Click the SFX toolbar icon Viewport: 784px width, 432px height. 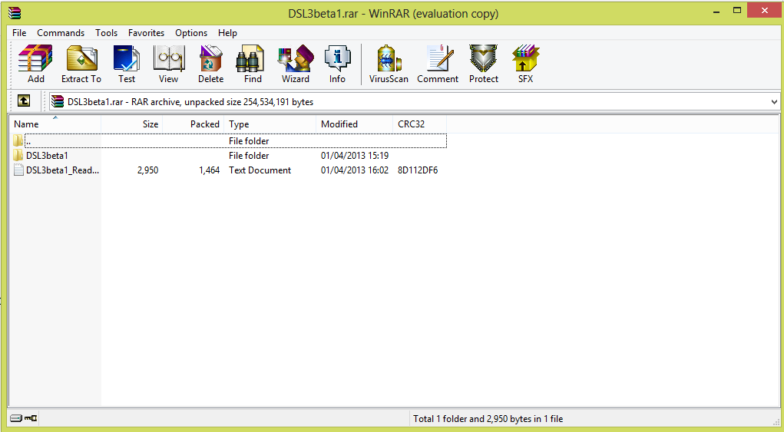(x=525, y=64)
